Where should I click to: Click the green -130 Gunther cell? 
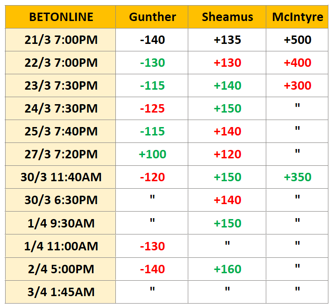pos(152,63)
